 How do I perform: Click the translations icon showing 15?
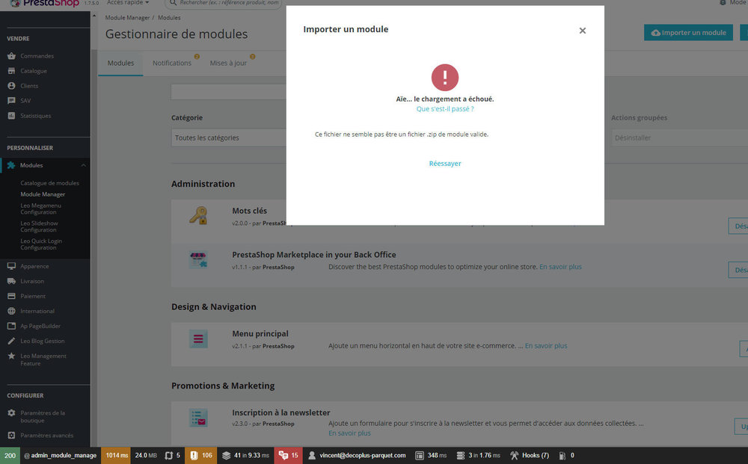(283, 456)
